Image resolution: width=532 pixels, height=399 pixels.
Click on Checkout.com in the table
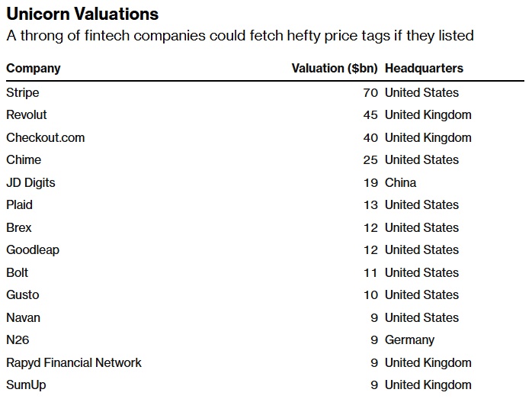(x=46, y=138)
